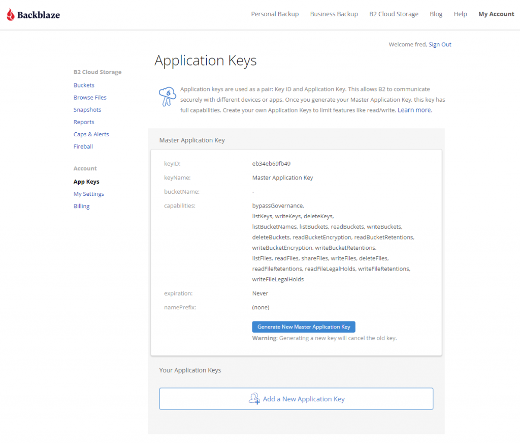Click the Backblaze flame logo
Viewport: 520px width, 443px height.
tap(11, 15)
